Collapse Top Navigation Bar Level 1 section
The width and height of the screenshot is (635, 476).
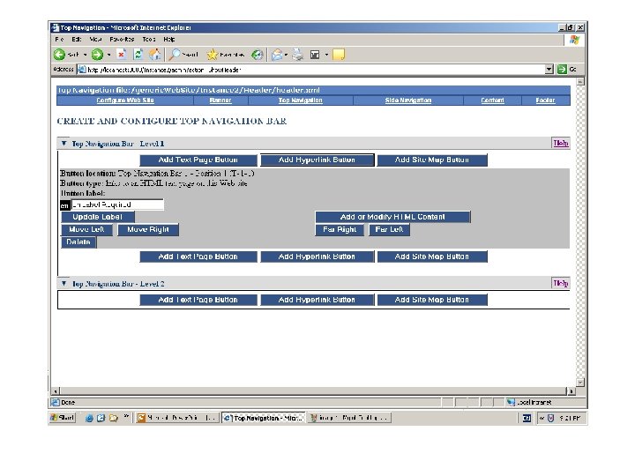pos(64,144)
